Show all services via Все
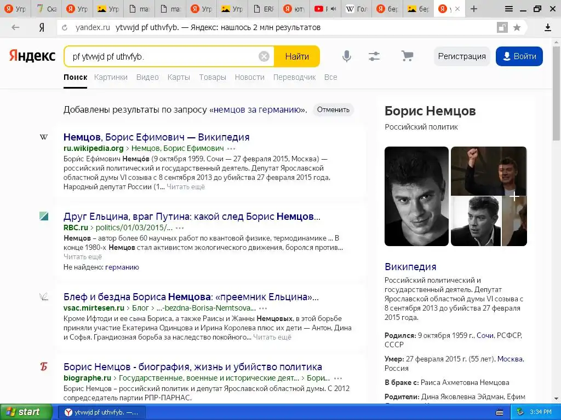The height and width of the screenshot is (420, 561). coord(330,77)
